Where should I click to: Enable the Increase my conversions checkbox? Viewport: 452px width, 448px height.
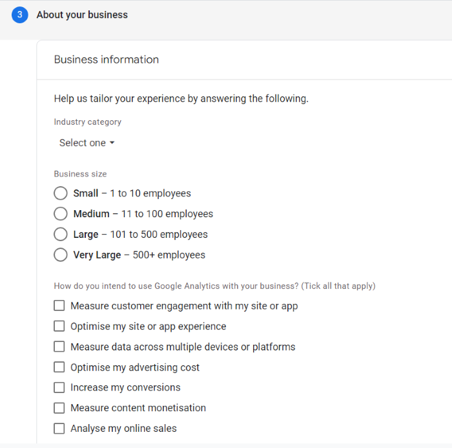click(59, 388)
